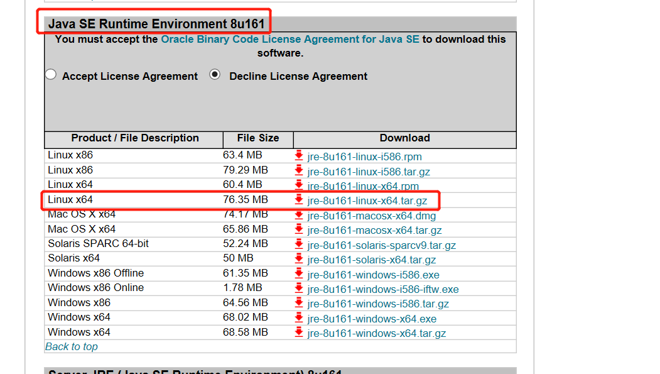Click red download arrow for solaris-x64.tar.gz
This screenshot has width=660, height=374.
click(x=299, y=258)
